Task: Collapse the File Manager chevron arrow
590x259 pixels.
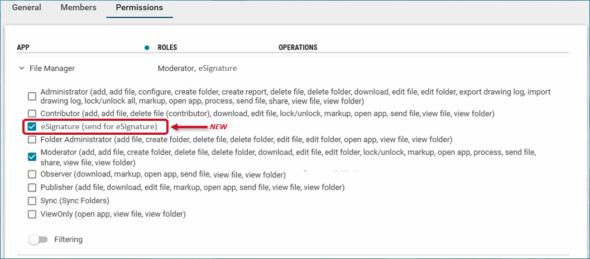Action: pos(22,69)
